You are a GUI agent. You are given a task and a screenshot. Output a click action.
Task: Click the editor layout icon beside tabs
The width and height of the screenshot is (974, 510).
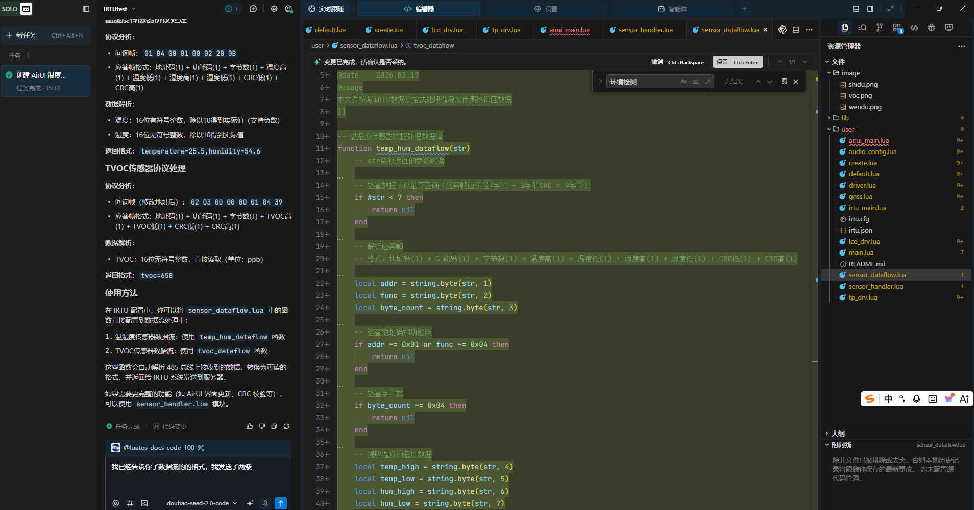point(796,30)
